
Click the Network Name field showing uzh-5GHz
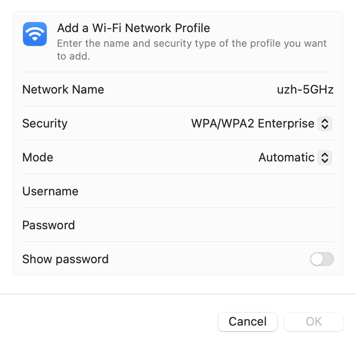[305, 89]
